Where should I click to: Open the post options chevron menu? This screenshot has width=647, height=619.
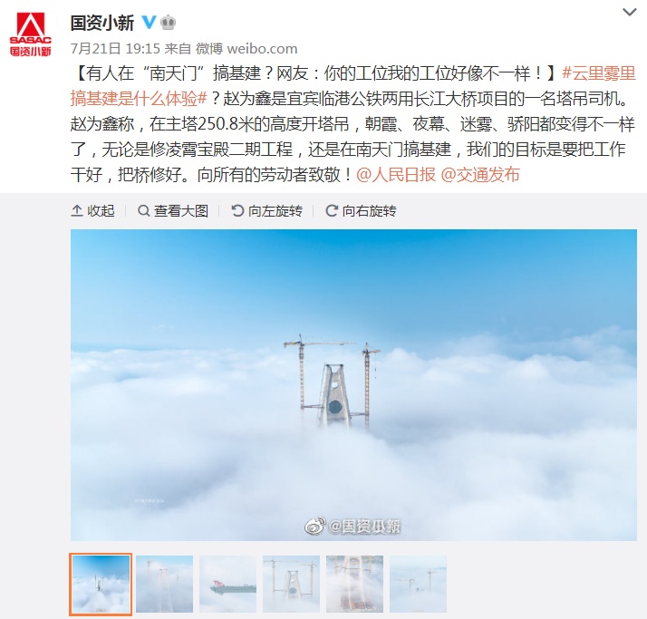pyautogui.click(x=629, y=13)
